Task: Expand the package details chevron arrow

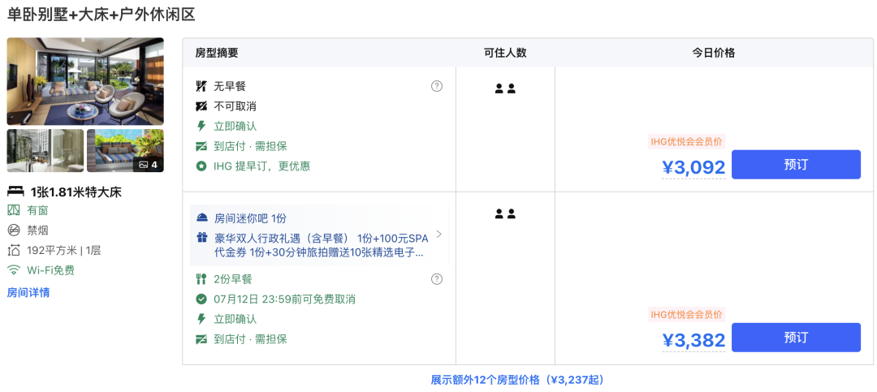Action: tap(439, 235)
